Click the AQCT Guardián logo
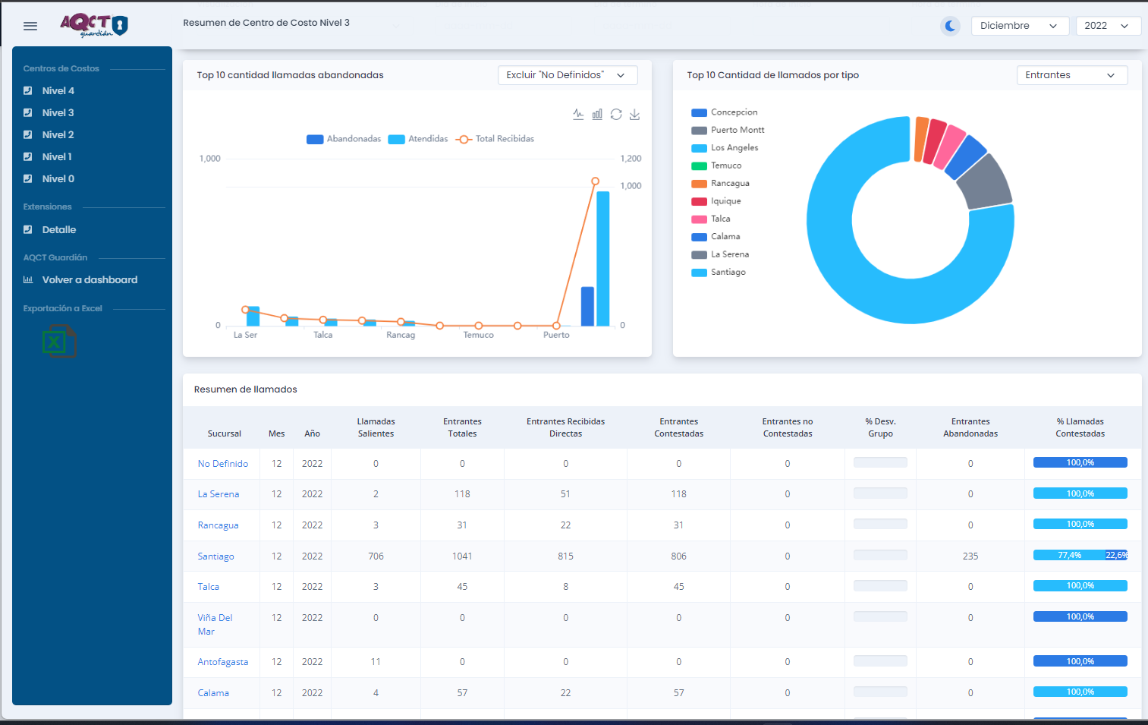The width and height of the screenshot is (1148, 725). click(94, 25)
